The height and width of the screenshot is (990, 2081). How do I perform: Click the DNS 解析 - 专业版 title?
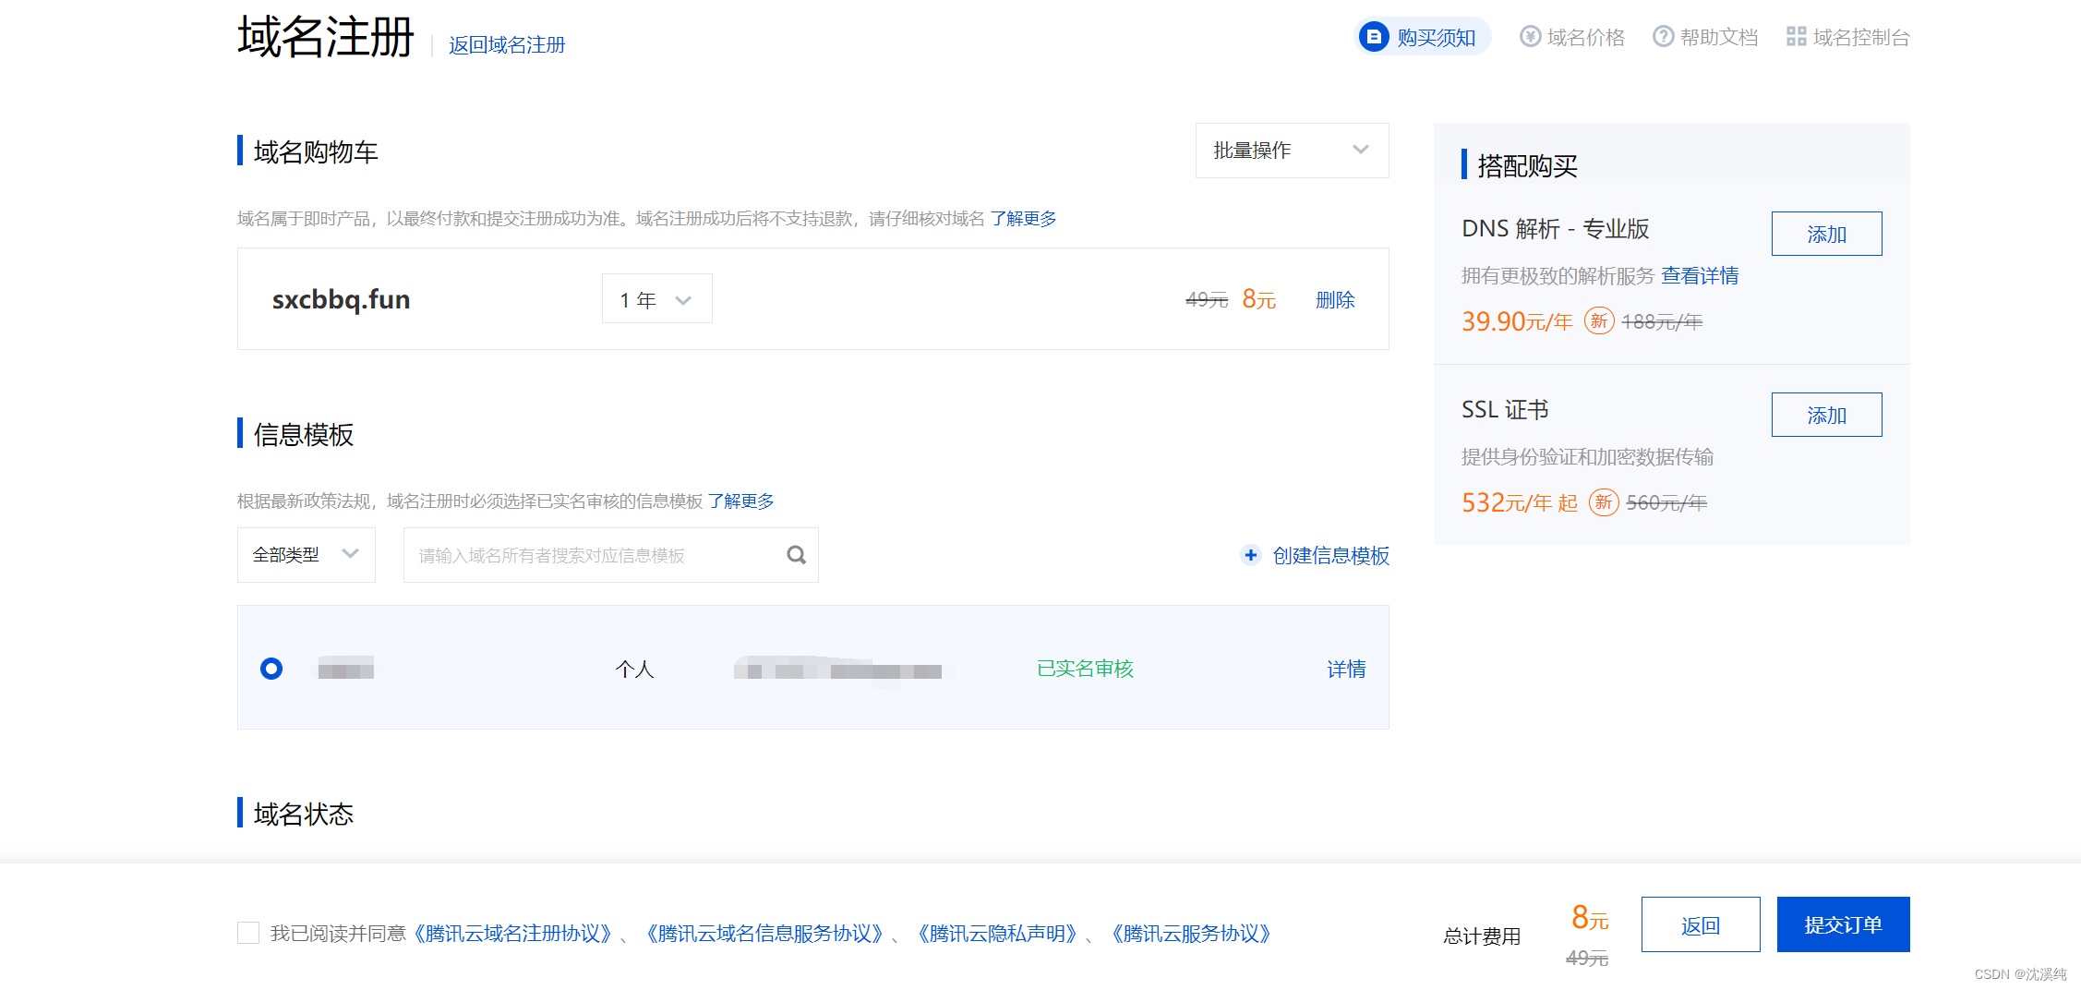(x=1556, y=229)
